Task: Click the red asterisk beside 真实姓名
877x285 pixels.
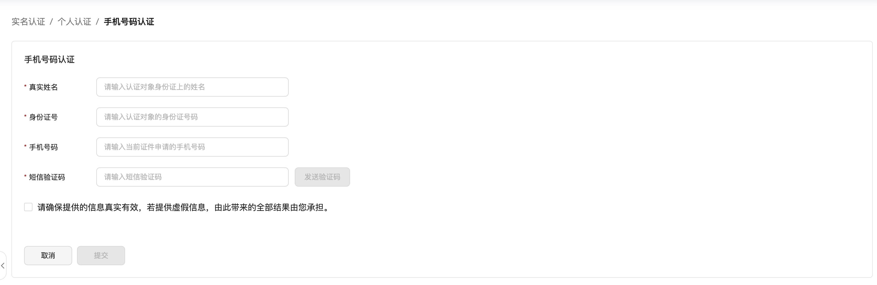Action: tap(26, 87)
